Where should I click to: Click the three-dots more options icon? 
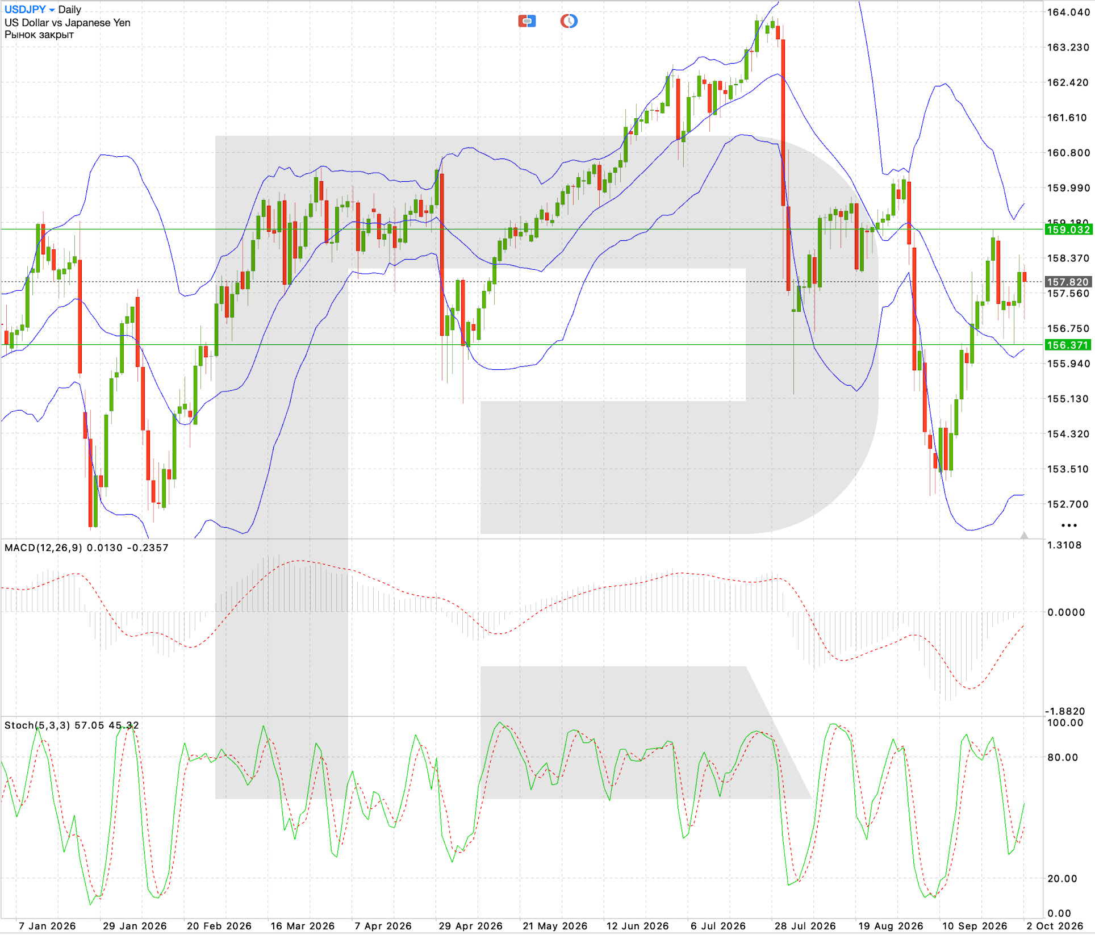click(x=1069, y=525)
